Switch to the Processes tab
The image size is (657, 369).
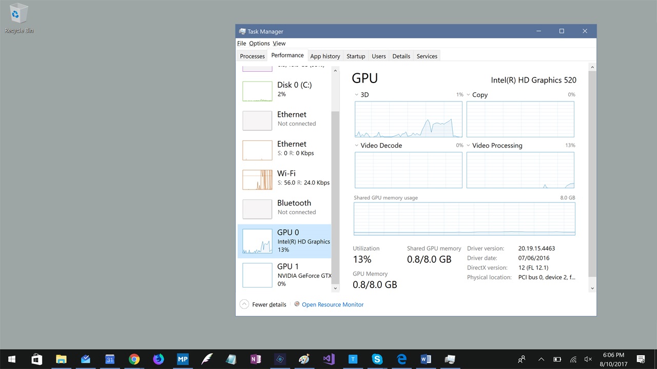click(x=252, y=56)
